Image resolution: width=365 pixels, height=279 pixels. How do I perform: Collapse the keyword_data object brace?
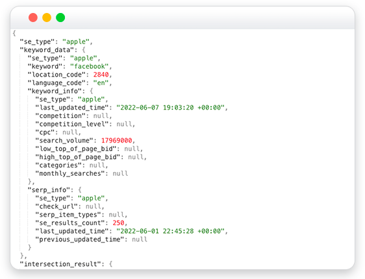pos(84,50)
